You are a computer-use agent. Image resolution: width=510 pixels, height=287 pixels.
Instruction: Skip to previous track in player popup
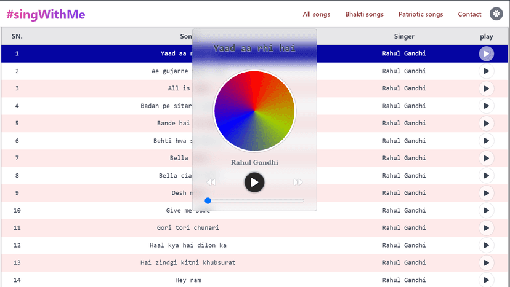[x=211, y=182]
